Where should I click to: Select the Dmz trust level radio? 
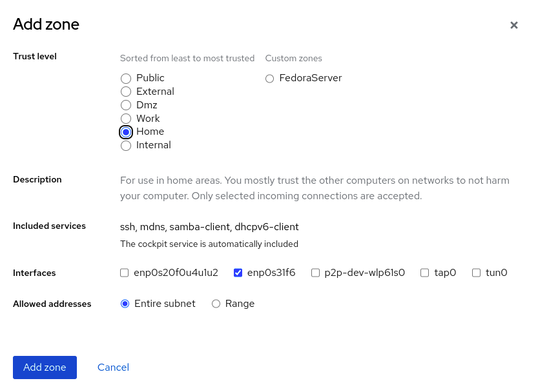(126, 105)
